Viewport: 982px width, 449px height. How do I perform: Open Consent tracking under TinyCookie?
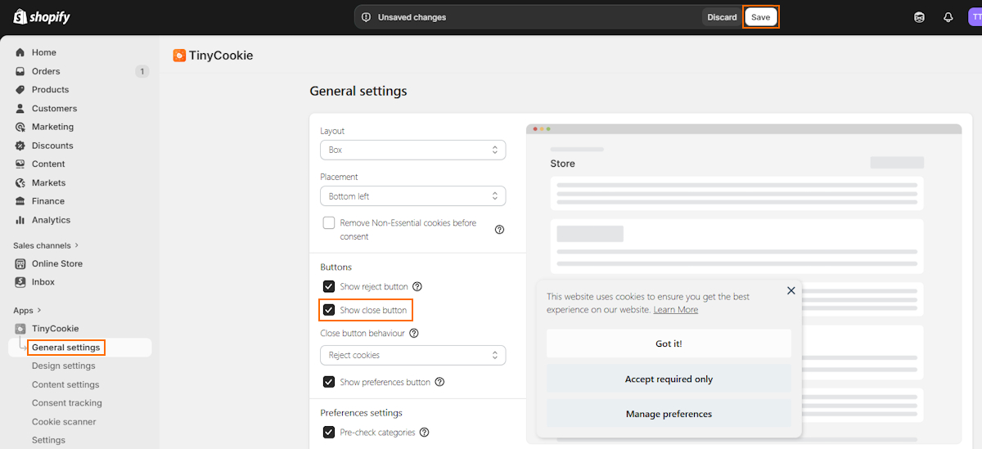click(67, 403)
